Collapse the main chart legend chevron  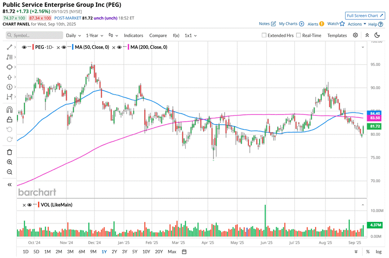(363, 47)
